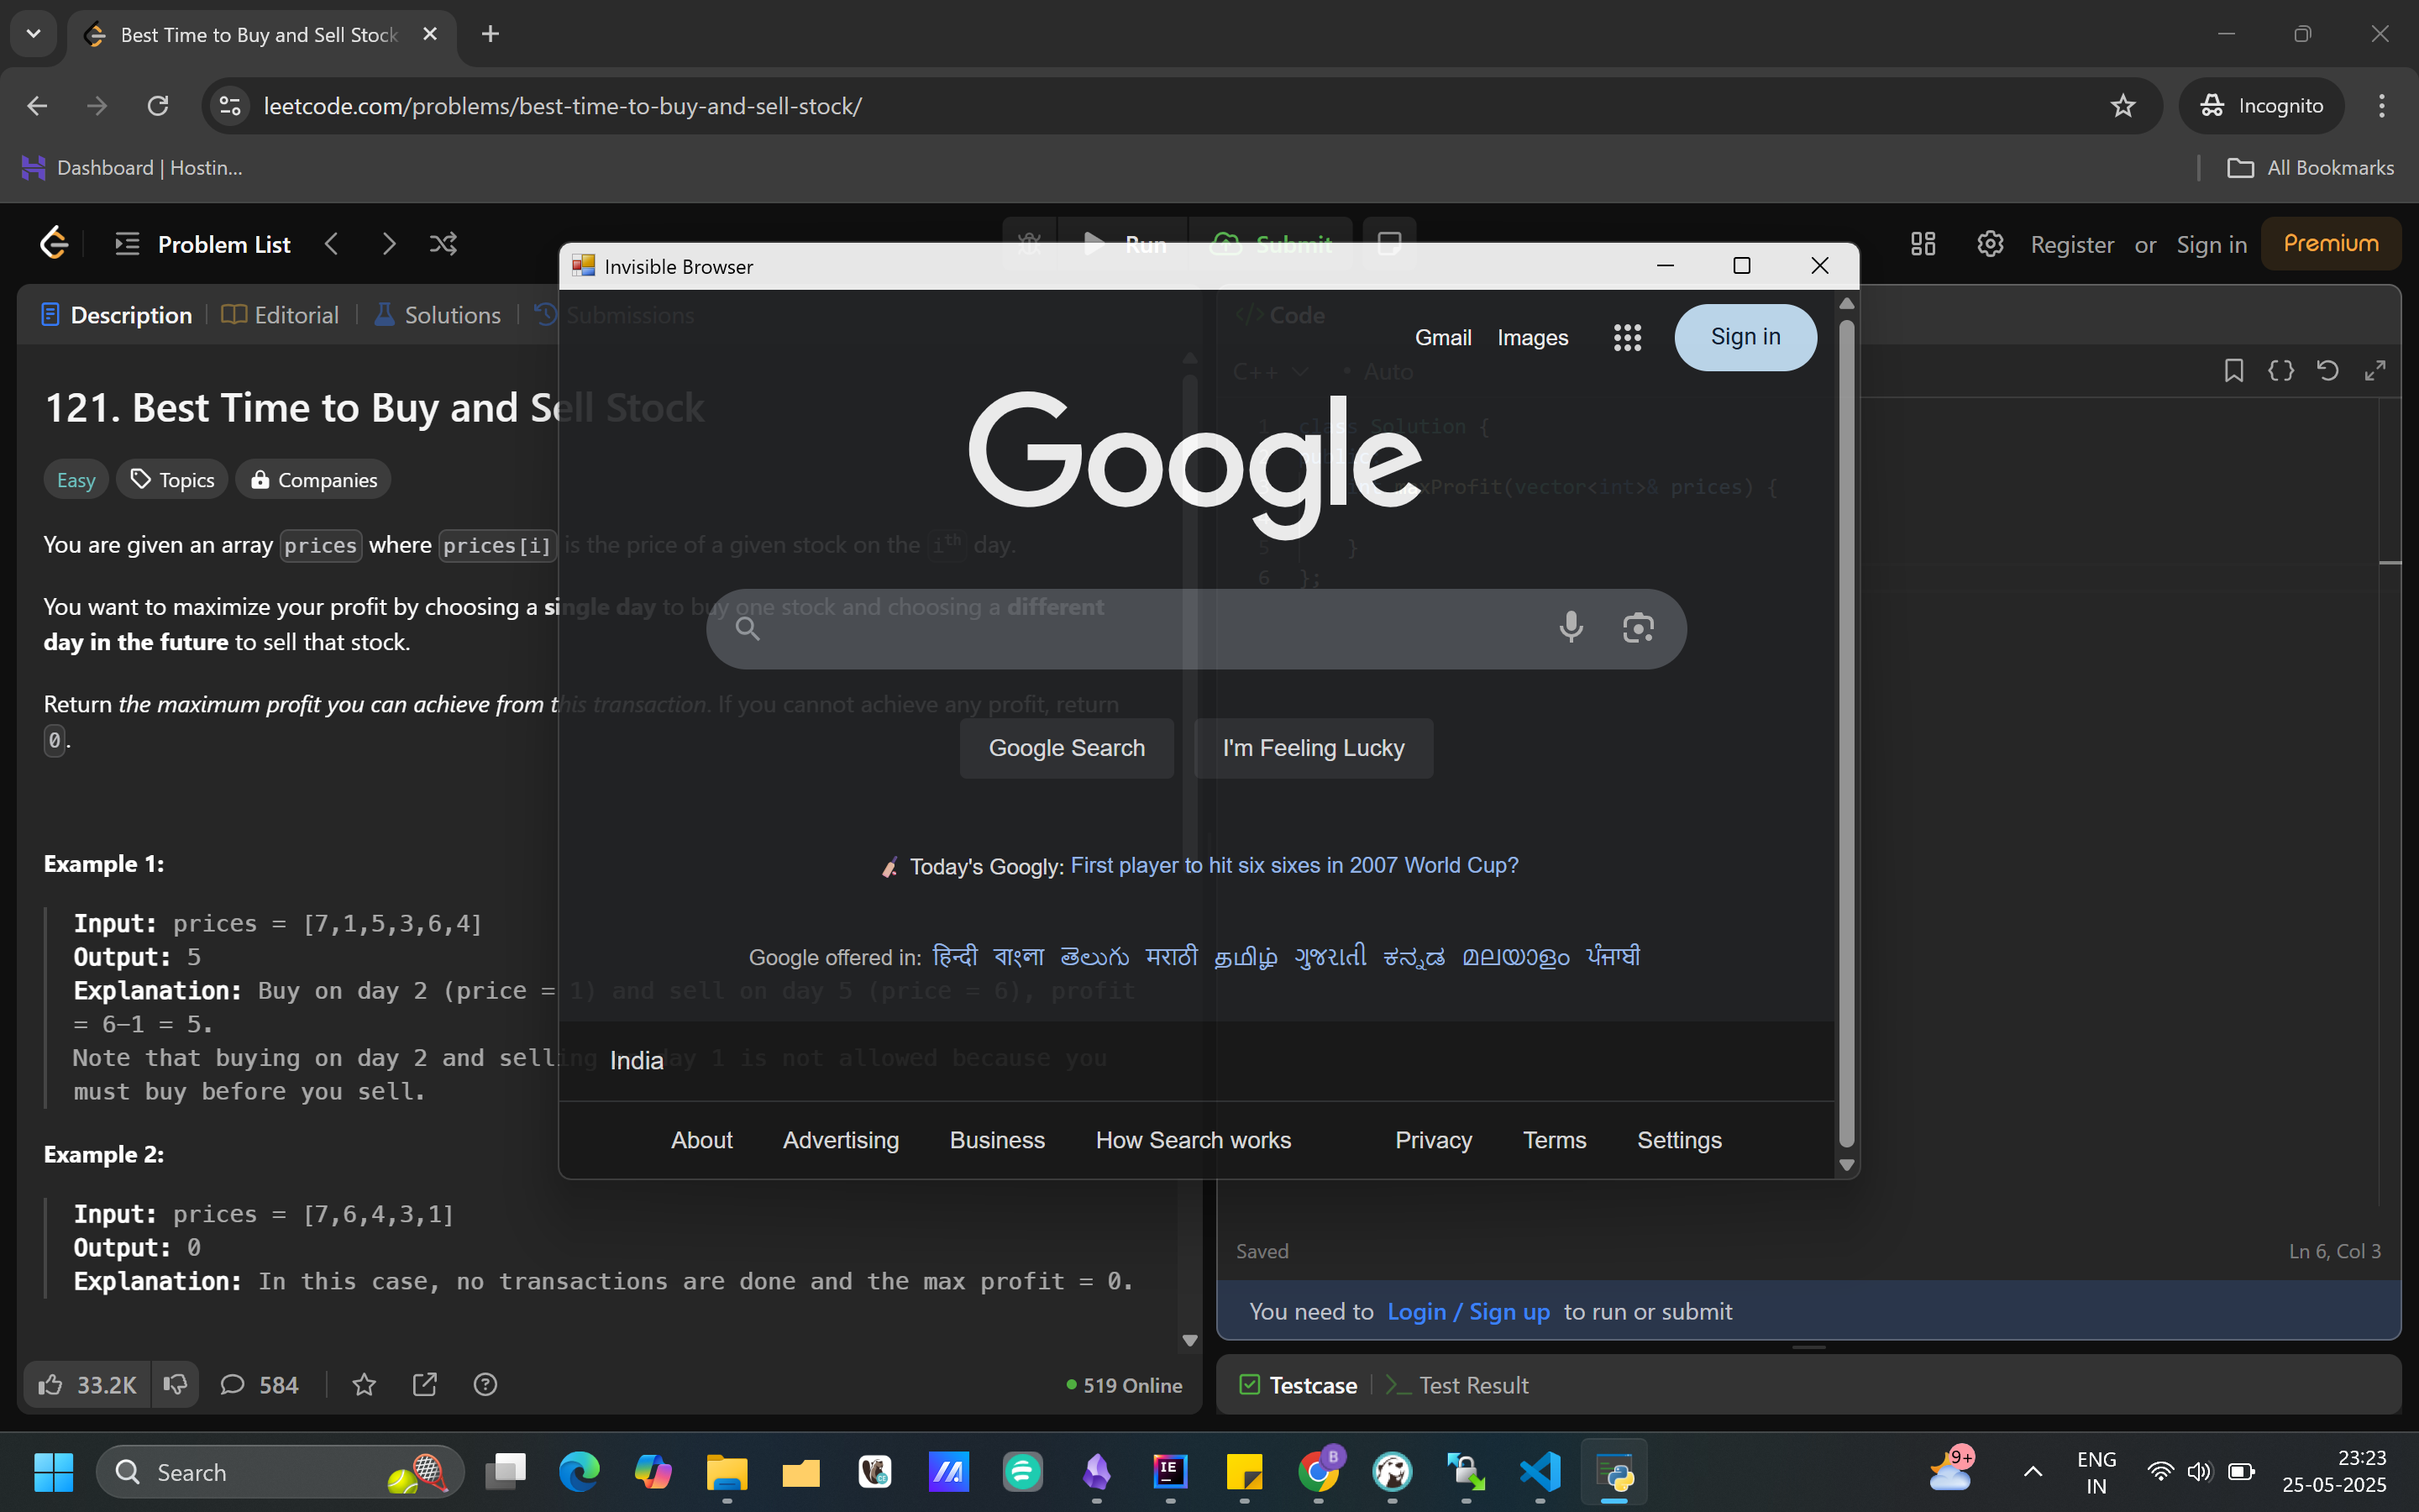2419x1512 pixels.
Task: Expand the Topics tag
Action: (x=172, y=480)
